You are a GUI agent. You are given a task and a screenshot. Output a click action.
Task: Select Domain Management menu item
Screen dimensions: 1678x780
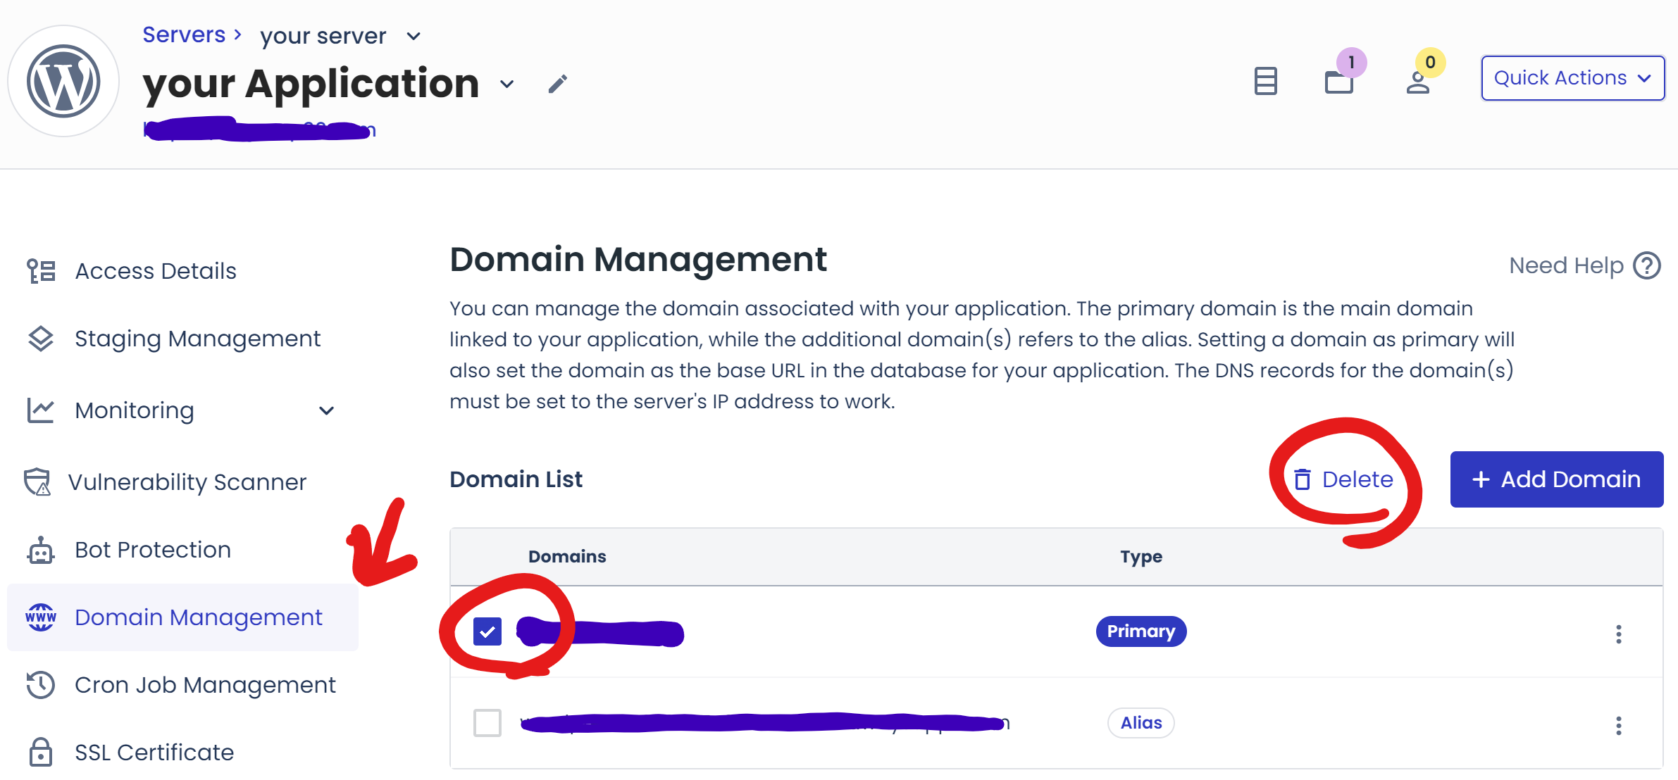(182, 617)
